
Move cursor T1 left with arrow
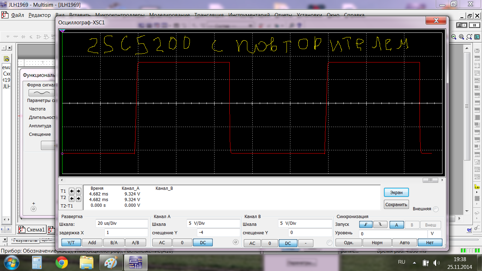tap(72, 191)
